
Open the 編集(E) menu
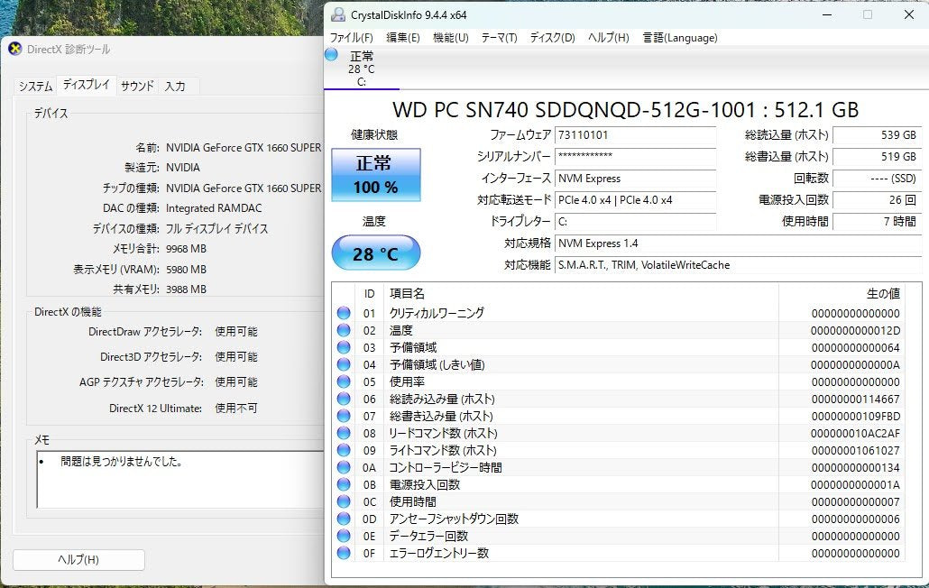[403, 38]
